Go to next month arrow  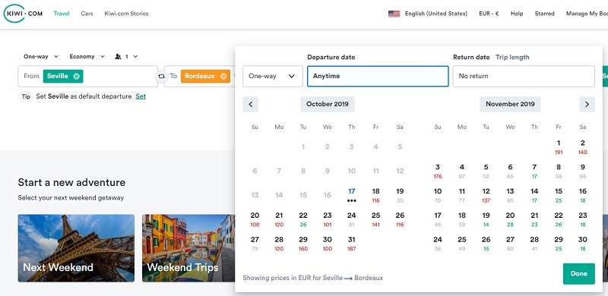pyautogui.click(x=587, y=104)
